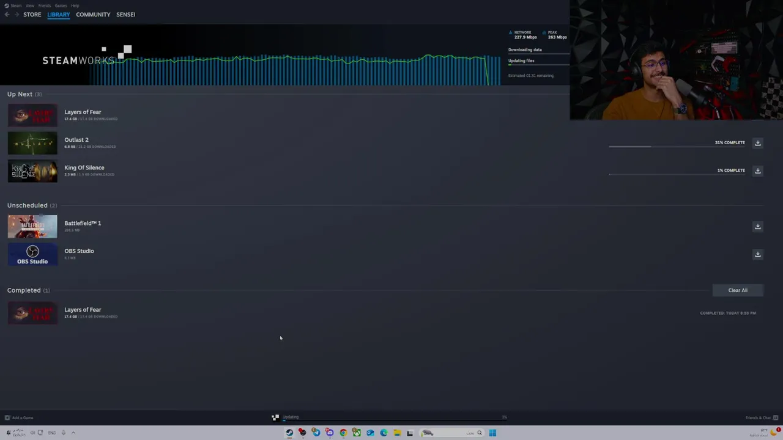Switch to the LIBRARY tab

59,15
